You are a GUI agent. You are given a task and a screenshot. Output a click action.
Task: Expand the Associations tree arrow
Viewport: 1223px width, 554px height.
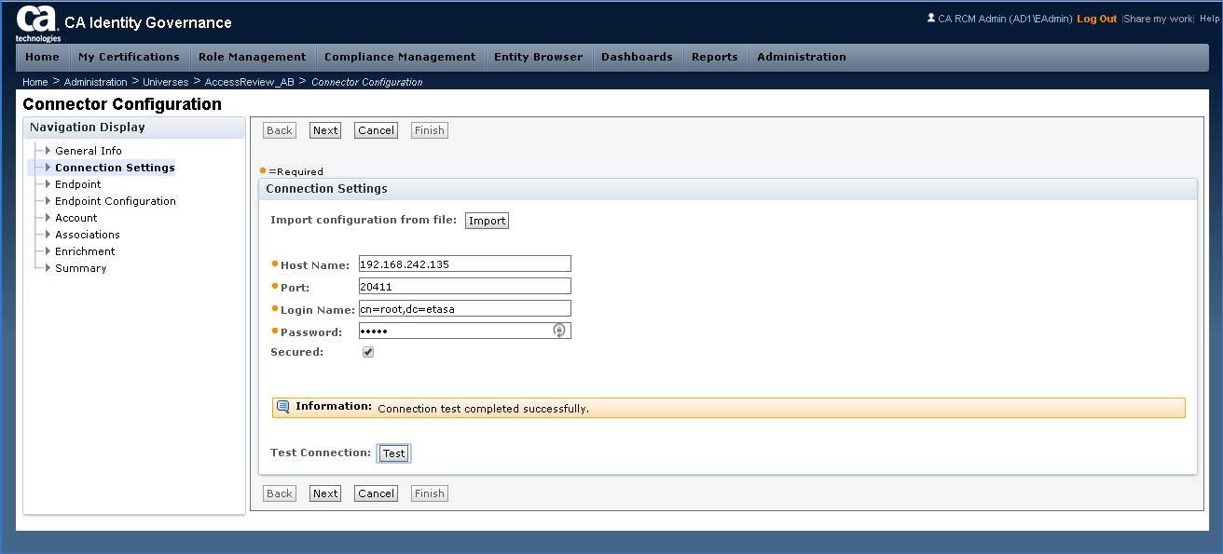pyautogui.click(x=48, y=235)
